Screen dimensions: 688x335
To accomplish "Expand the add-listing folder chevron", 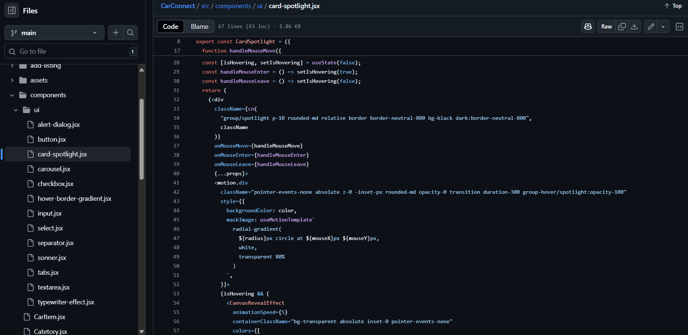I will (12, 66).
